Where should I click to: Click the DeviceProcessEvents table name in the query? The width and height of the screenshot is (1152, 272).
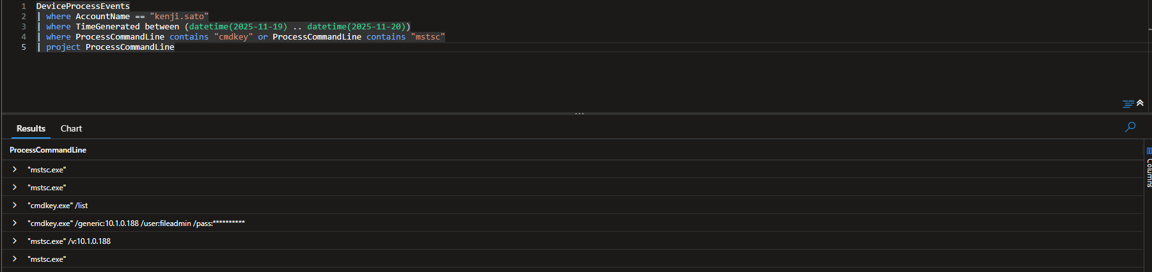point(83,6)
